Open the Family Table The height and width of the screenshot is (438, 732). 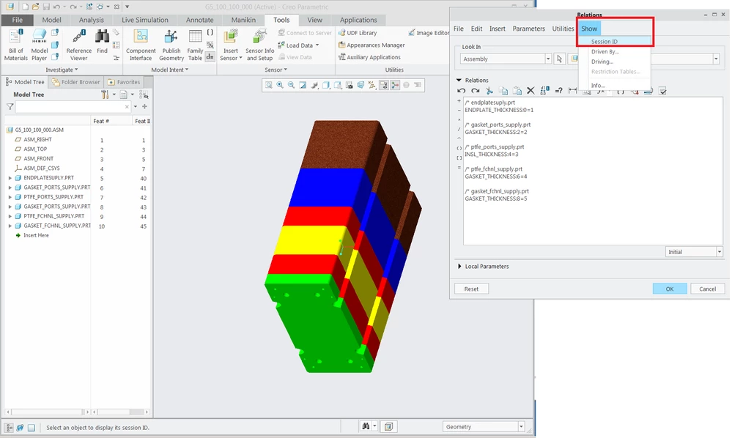click(195, 45)
